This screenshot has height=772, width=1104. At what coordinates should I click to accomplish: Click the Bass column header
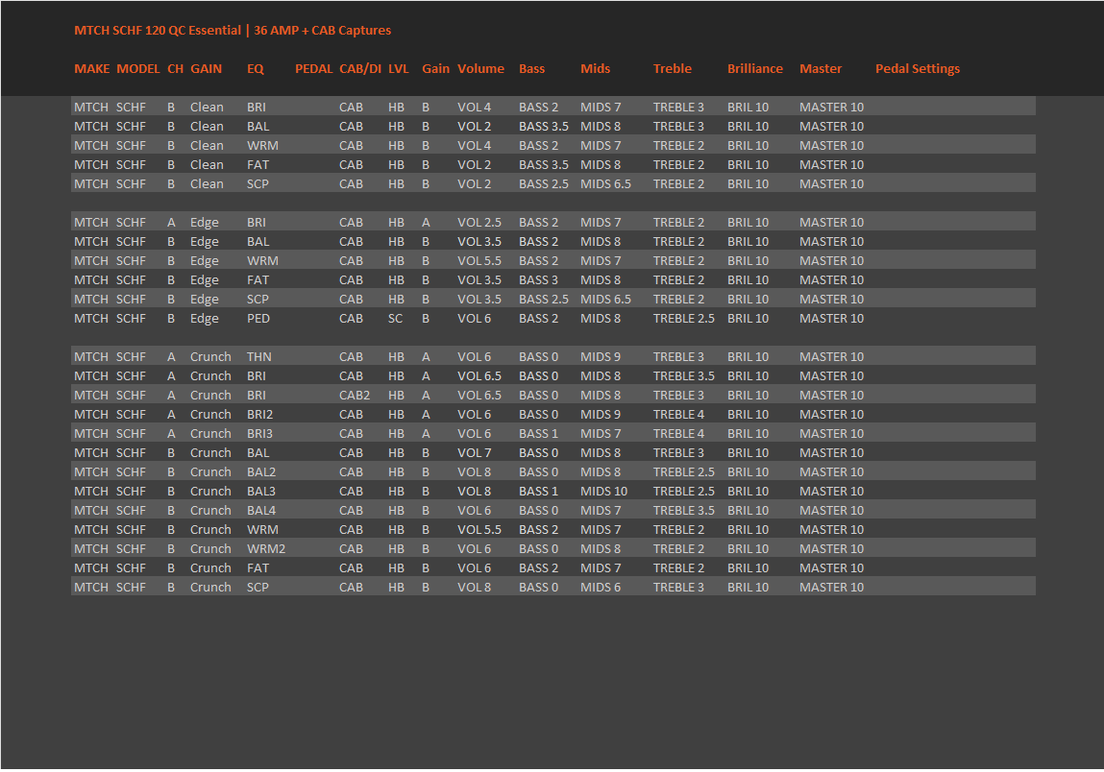[531, 68]
